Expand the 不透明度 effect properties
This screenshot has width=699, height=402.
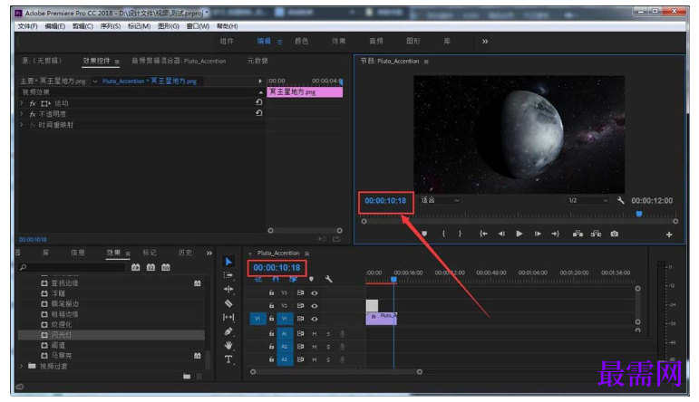22,114
